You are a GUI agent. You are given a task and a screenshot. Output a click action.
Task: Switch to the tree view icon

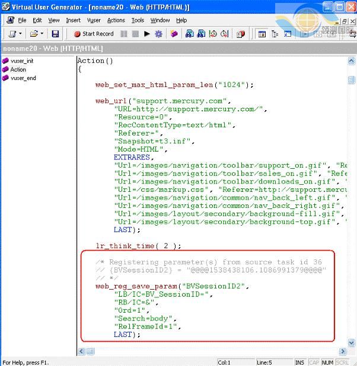[275, 34]
